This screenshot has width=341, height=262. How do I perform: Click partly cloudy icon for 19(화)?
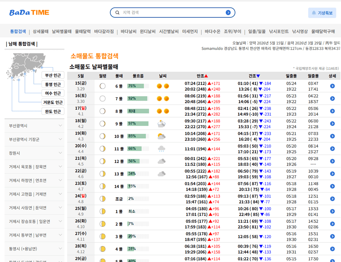(161, 136)
